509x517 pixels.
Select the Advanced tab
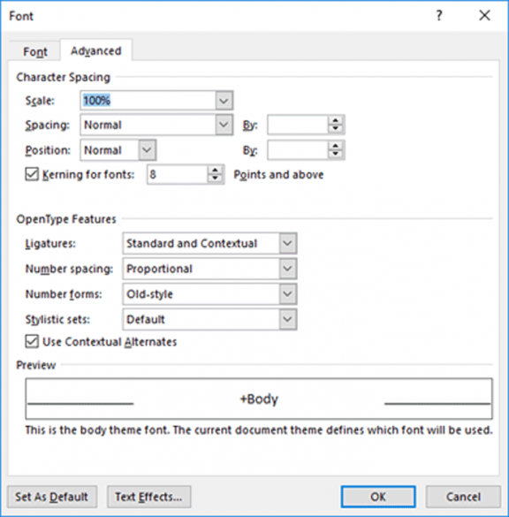96,50
